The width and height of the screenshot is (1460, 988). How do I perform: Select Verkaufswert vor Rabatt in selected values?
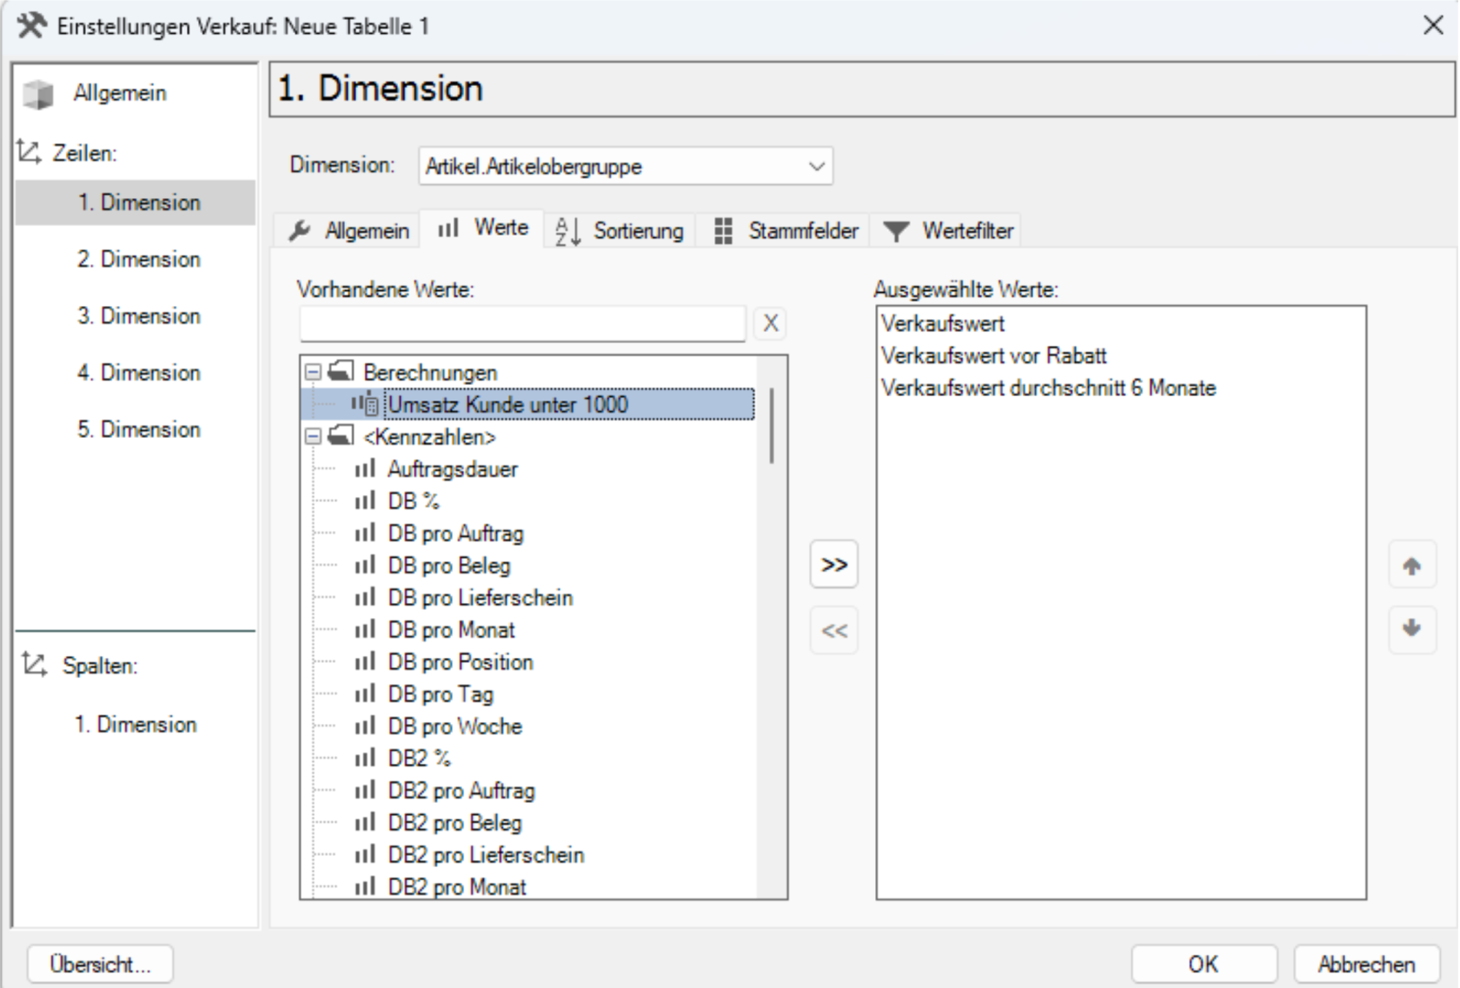coord(994,355)
